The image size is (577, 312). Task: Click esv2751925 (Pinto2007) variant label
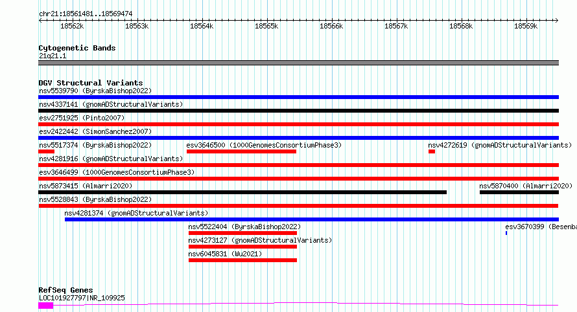pos(82,118)
